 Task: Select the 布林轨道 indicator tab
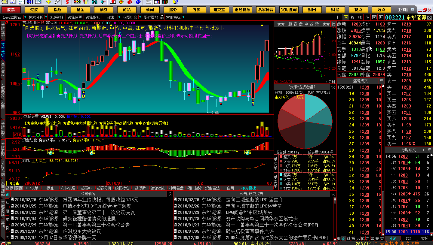coord(68,188)
